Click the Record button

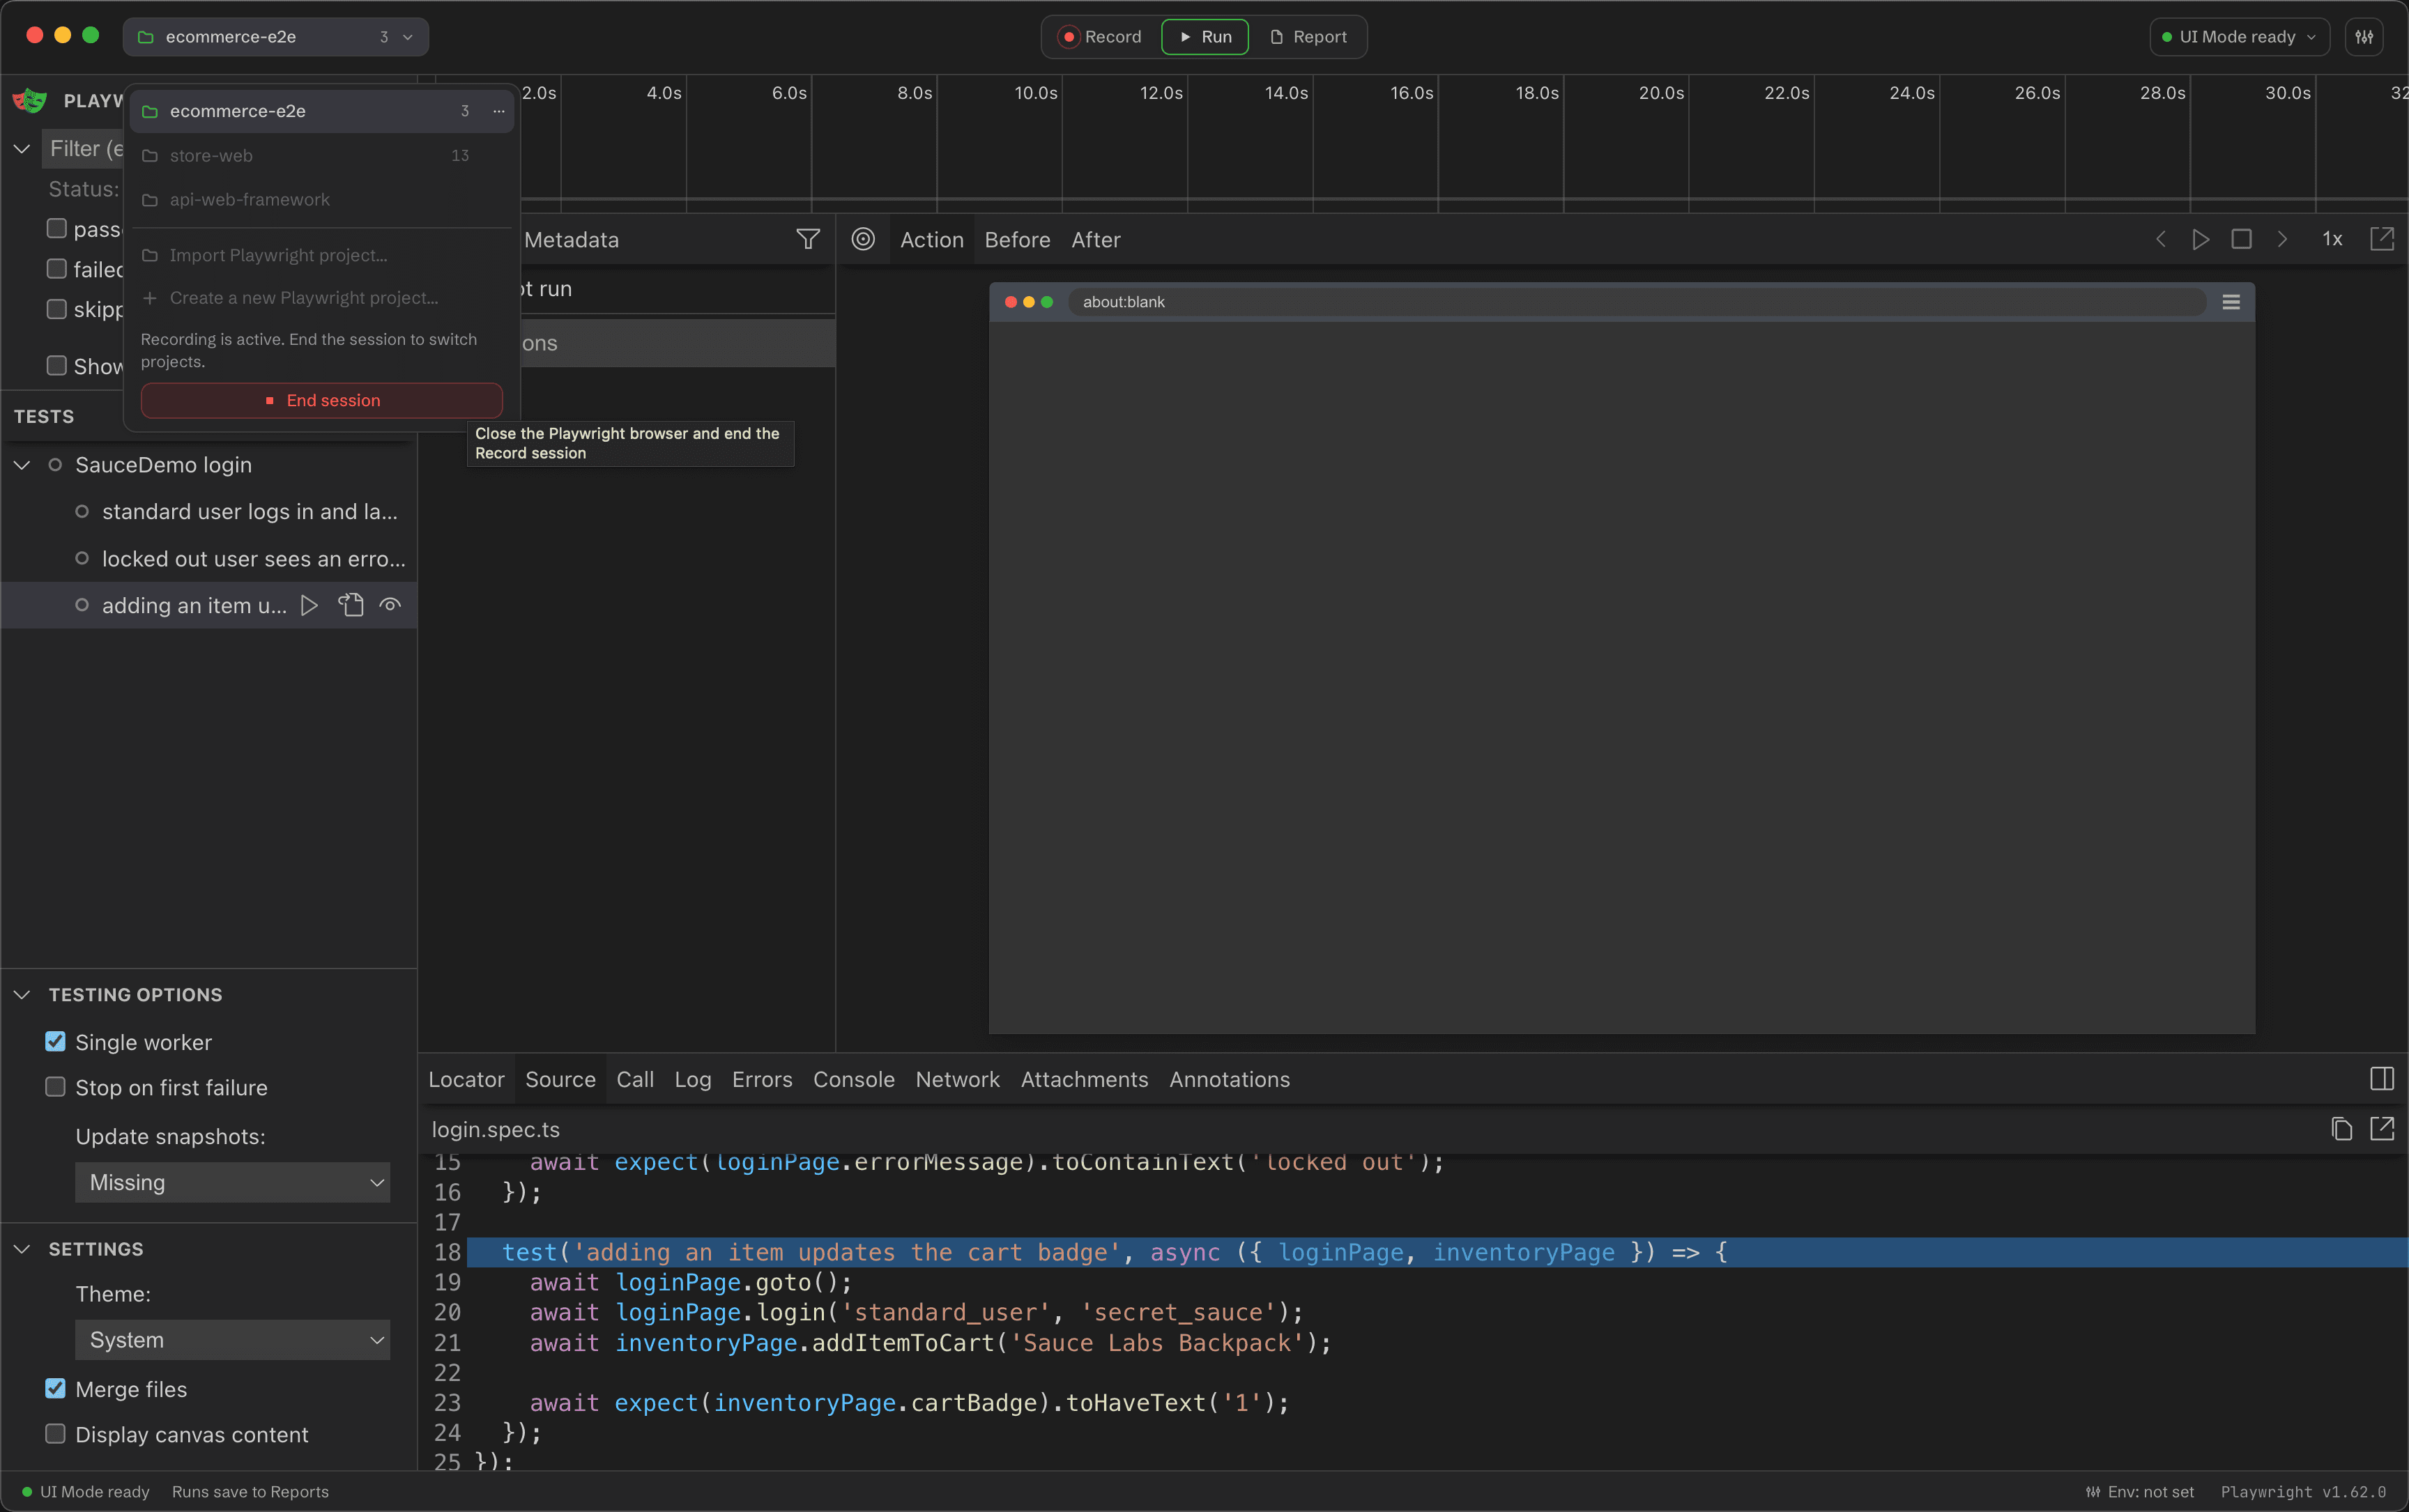pos(1101,37)
